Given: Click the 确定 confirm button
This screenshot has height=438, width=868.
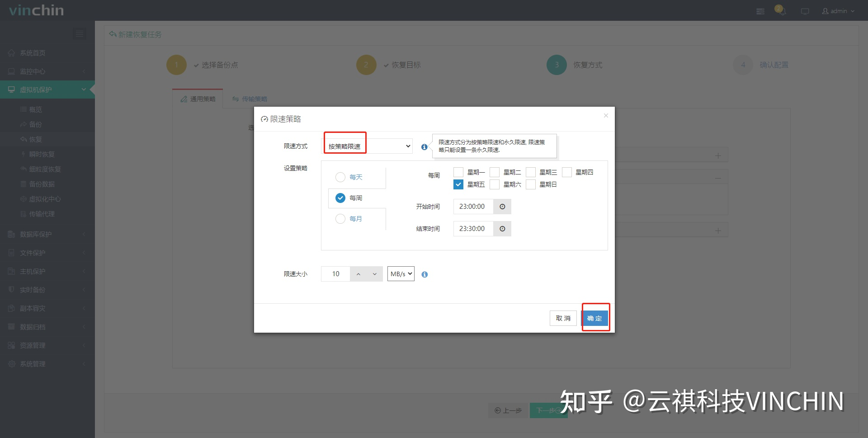Looking at the screenshot, I should 595,318.
